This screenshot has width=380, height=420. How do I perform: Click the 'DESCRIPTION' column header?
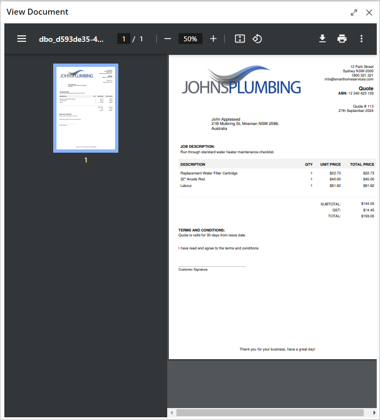[193, 165]
